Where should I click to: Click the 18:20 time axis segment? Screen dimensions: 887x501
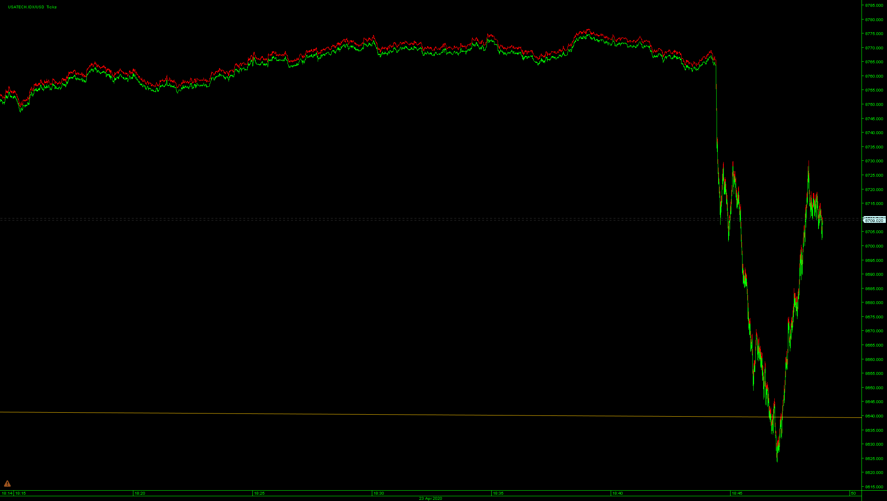coord(140,493)
